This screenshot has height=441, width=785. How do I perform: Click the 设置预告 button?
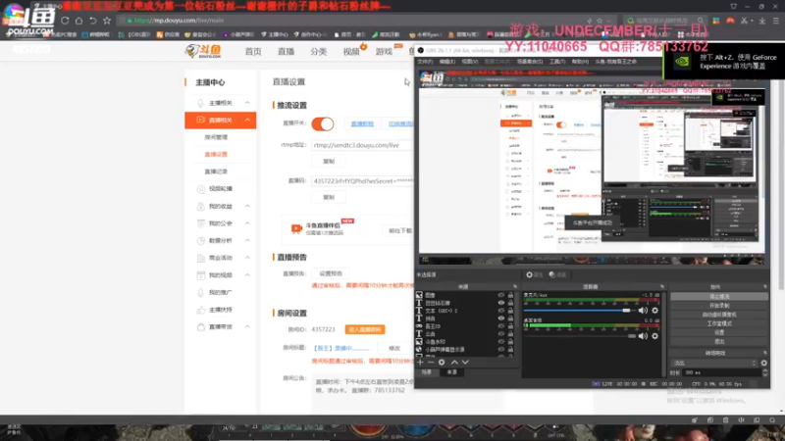click(331, 273)
